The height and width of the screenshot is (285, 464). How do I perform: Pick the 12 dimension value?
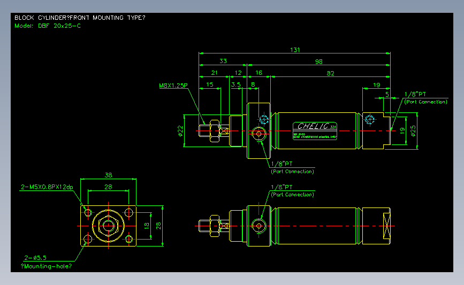coord(238,73)
